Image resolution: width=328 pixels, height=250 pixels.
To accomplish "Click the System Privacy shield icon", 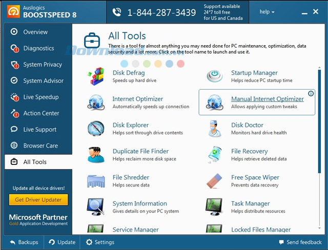I will (x=15, y=65).
